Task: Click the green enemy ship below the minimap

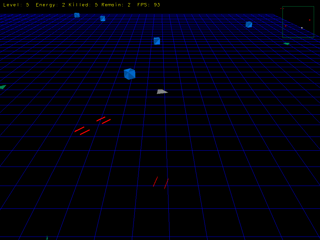Action: (x=287, y=44)
